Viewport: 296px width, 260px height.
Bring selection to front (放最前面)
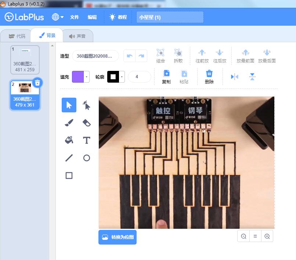[245, 56]
